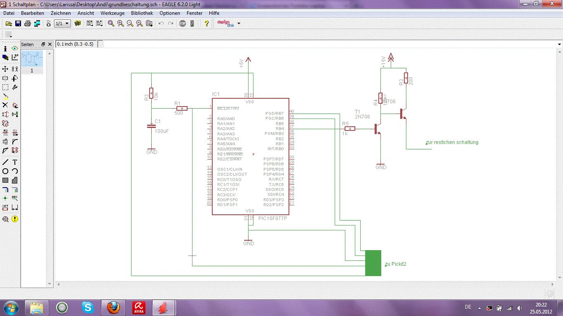Select the Move tool in the toolbox

(5, 69)
